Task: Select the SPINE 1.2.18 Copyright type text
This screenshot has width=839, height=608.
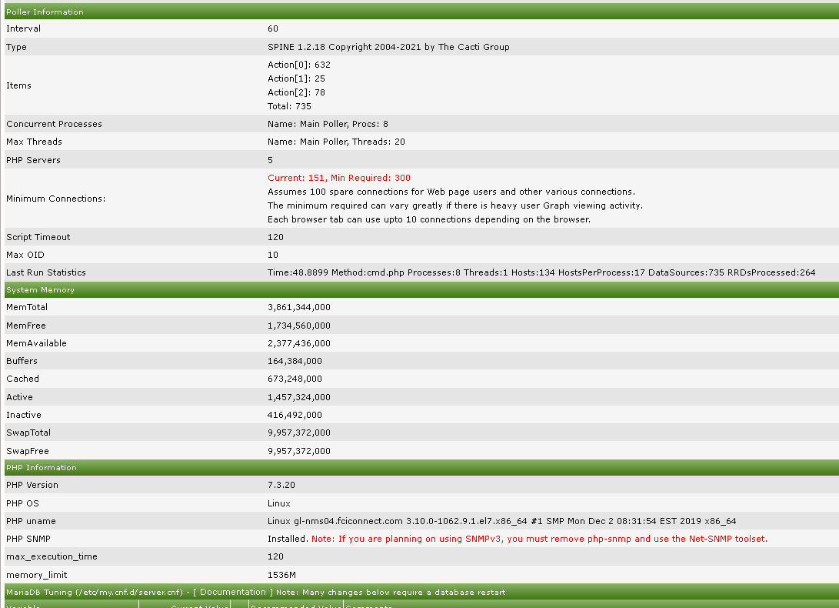Action: (388, 47)
